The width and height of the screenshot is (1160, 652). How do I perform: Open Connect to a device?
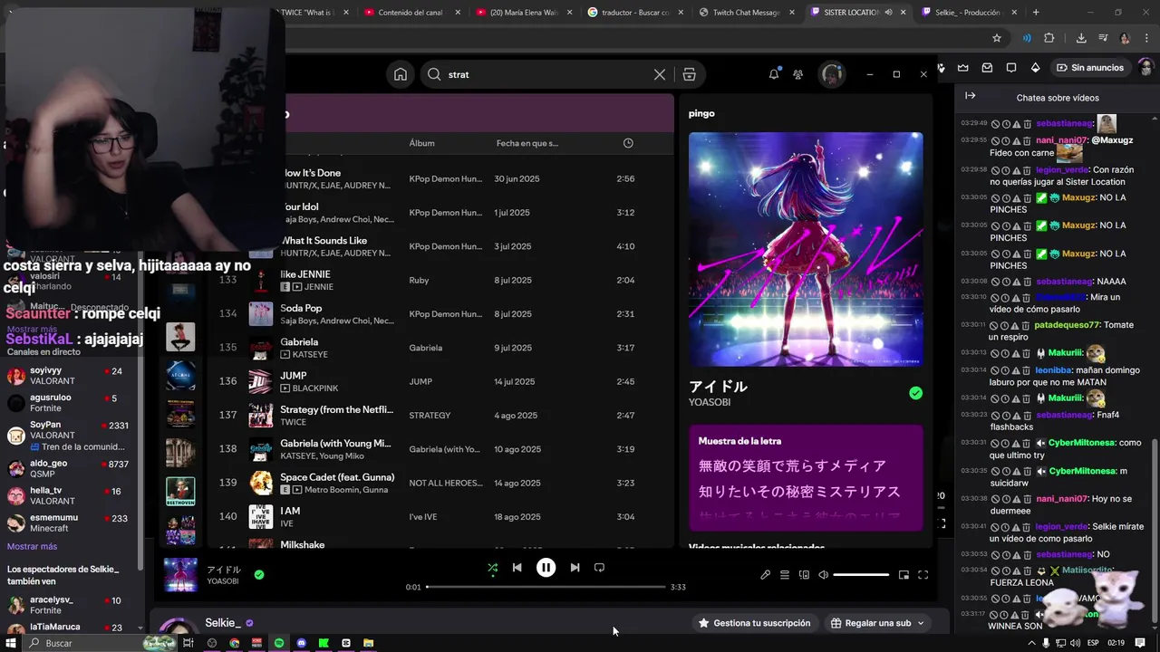click(x=804, y=575)
